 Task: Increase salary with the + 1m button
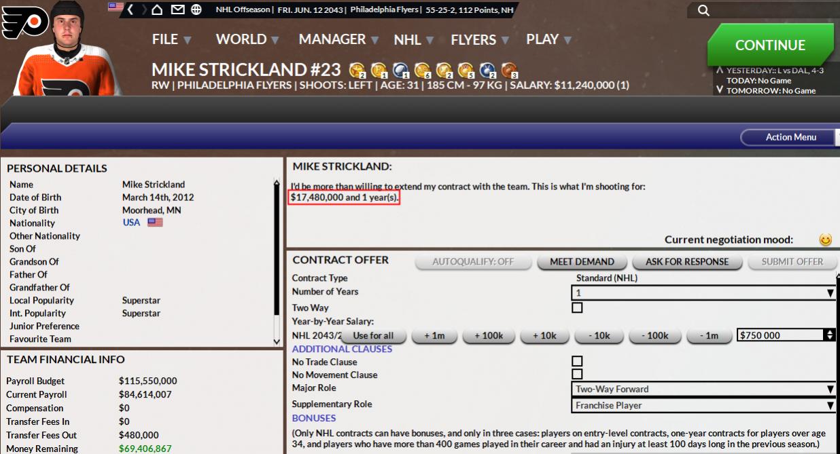point(434,335)
